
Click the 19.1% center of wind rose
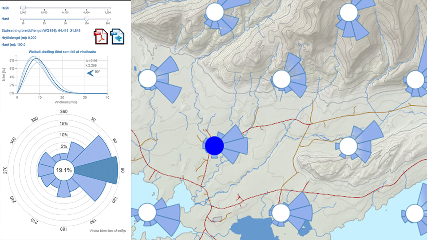click(x=64, y=170)
